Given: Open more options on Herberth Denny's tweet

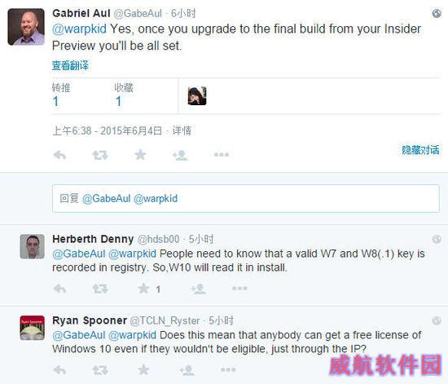Looking at the screenshot, I should [x=239, y=289].
